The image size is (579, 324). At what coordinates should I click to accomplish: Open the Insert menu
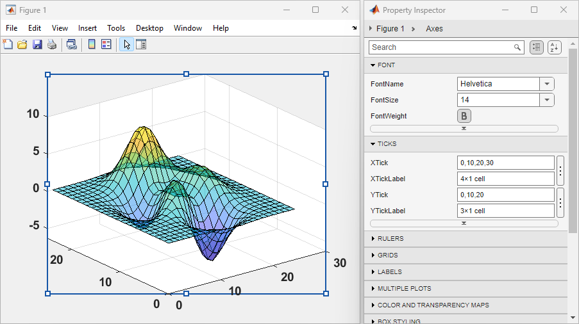87,28
